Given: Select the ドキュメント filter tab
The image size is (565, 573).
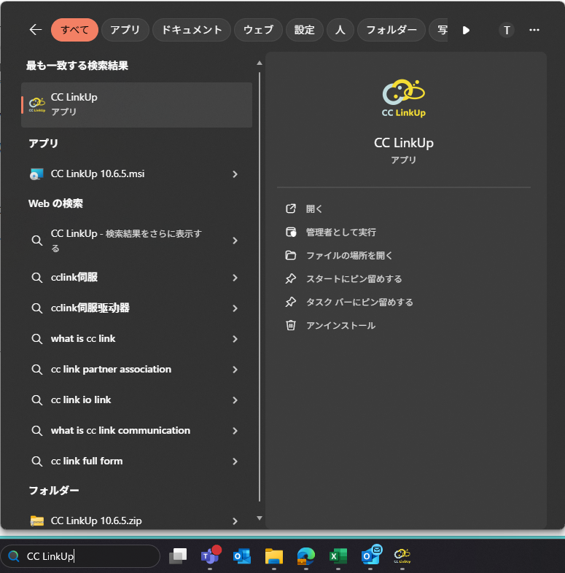Looking at the screenshot, I should click(192, 30).
